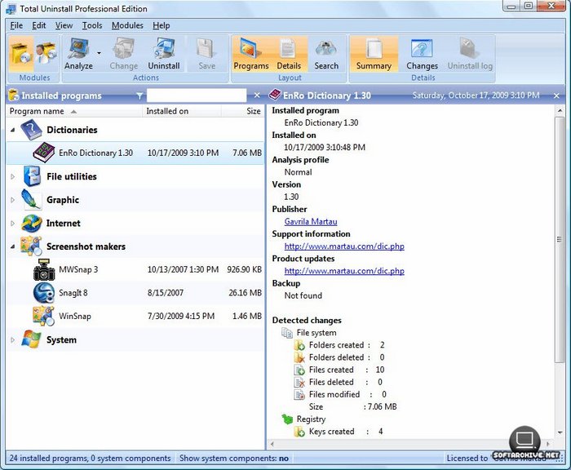
Task: Click the Files modified icon
Action: pyautogui.click(x=299, y=395)
